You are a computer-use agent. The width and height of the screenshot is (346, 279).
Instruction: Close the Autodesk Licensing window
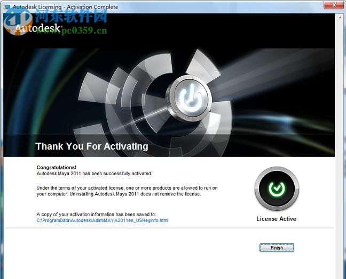click(x=334, y=5)
